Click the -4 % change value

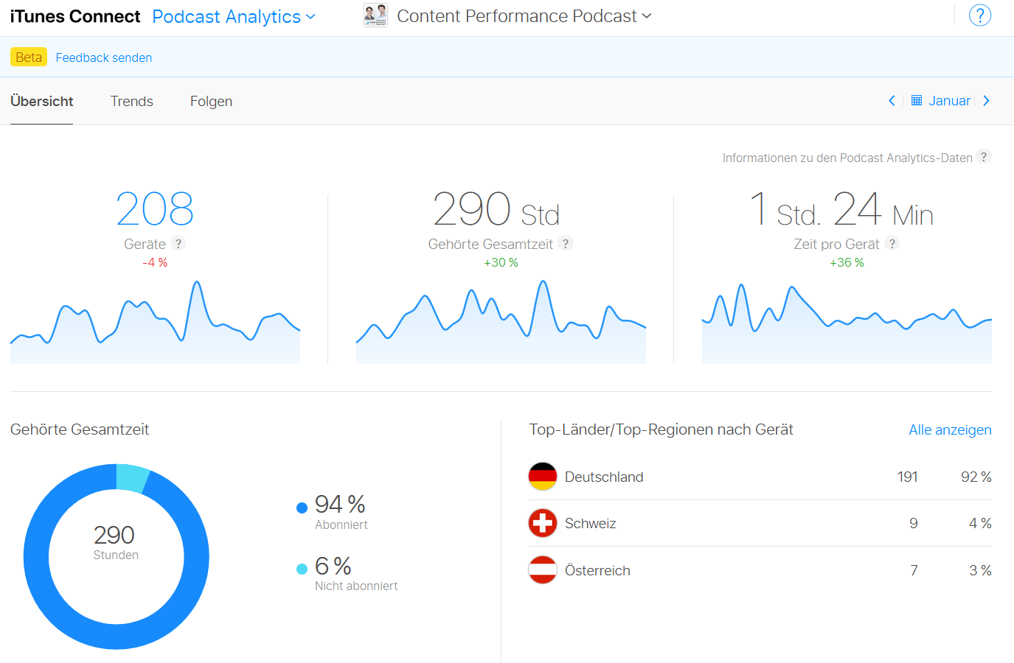pyautogui.click(x=155, y=262)
